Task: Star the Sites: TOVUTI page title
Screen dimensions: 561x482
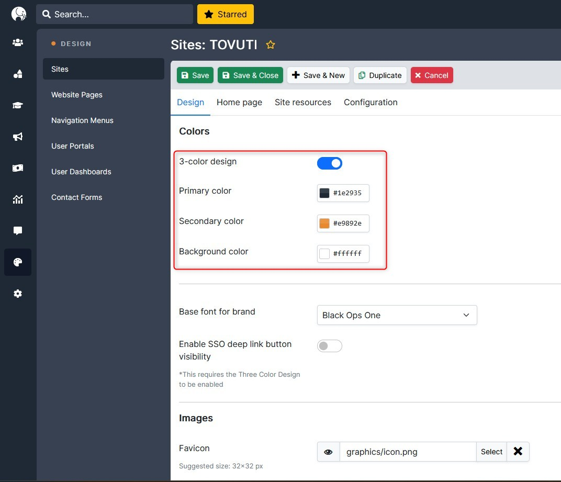Action: 271,44
